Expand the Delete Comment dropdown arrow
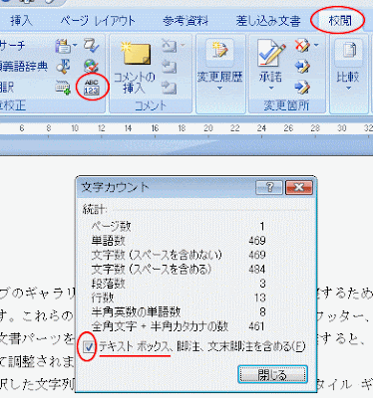 [x=183, y=45]
